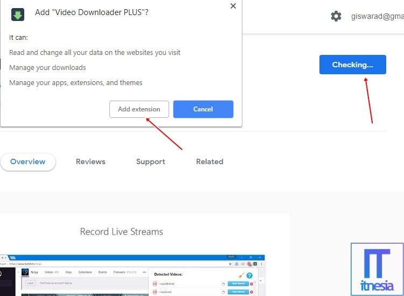The width and height of the screenshot is (404, 296).
Task: Click the "It can:" label
Action: [18, 38]
